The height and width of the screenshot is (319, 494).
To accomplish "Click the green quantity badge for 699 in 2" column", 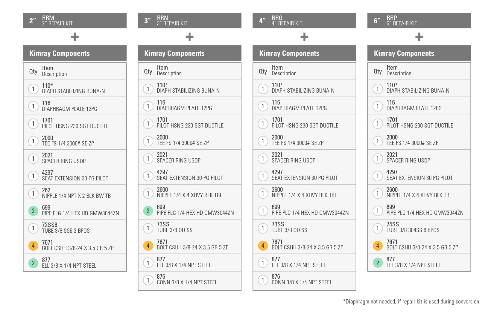I will point(33,211).
